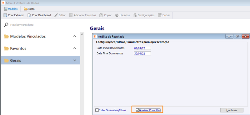This screenshot has height=115, width=250.
Task: Select the Editar pencil icon
Action: (x=56, y=15)
